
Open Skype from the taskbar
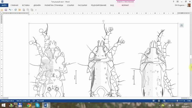(x=37, y=105)
